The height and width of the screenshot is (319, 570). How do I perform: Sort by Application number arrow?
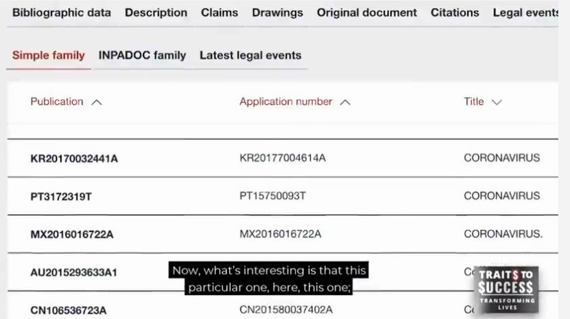pos(345,102)
